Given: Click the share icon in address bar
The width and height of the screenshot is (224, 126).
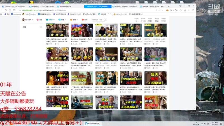Looking at the screenshot, I should coord(159,10).
